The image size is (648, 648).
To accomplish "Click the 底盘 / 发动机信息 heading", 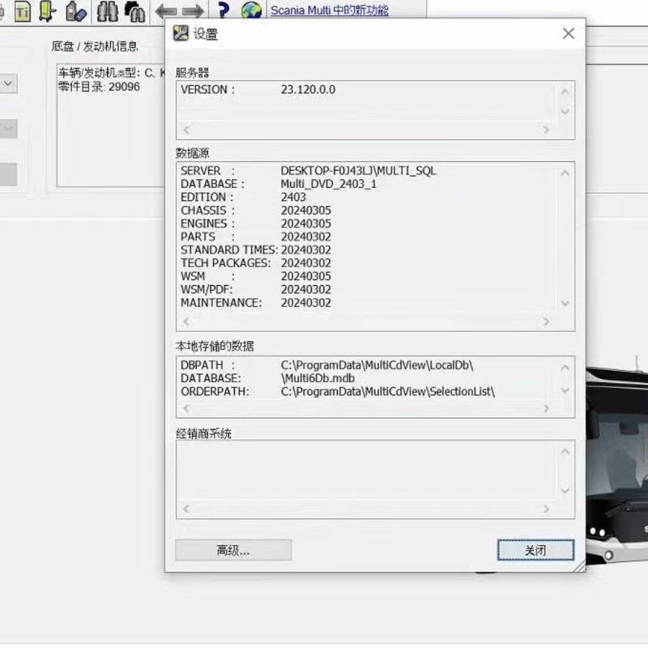I will tap(95, 46).
